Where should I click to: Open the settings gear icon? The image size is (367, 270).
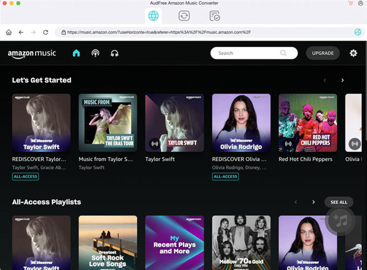(x=353, y=53)
